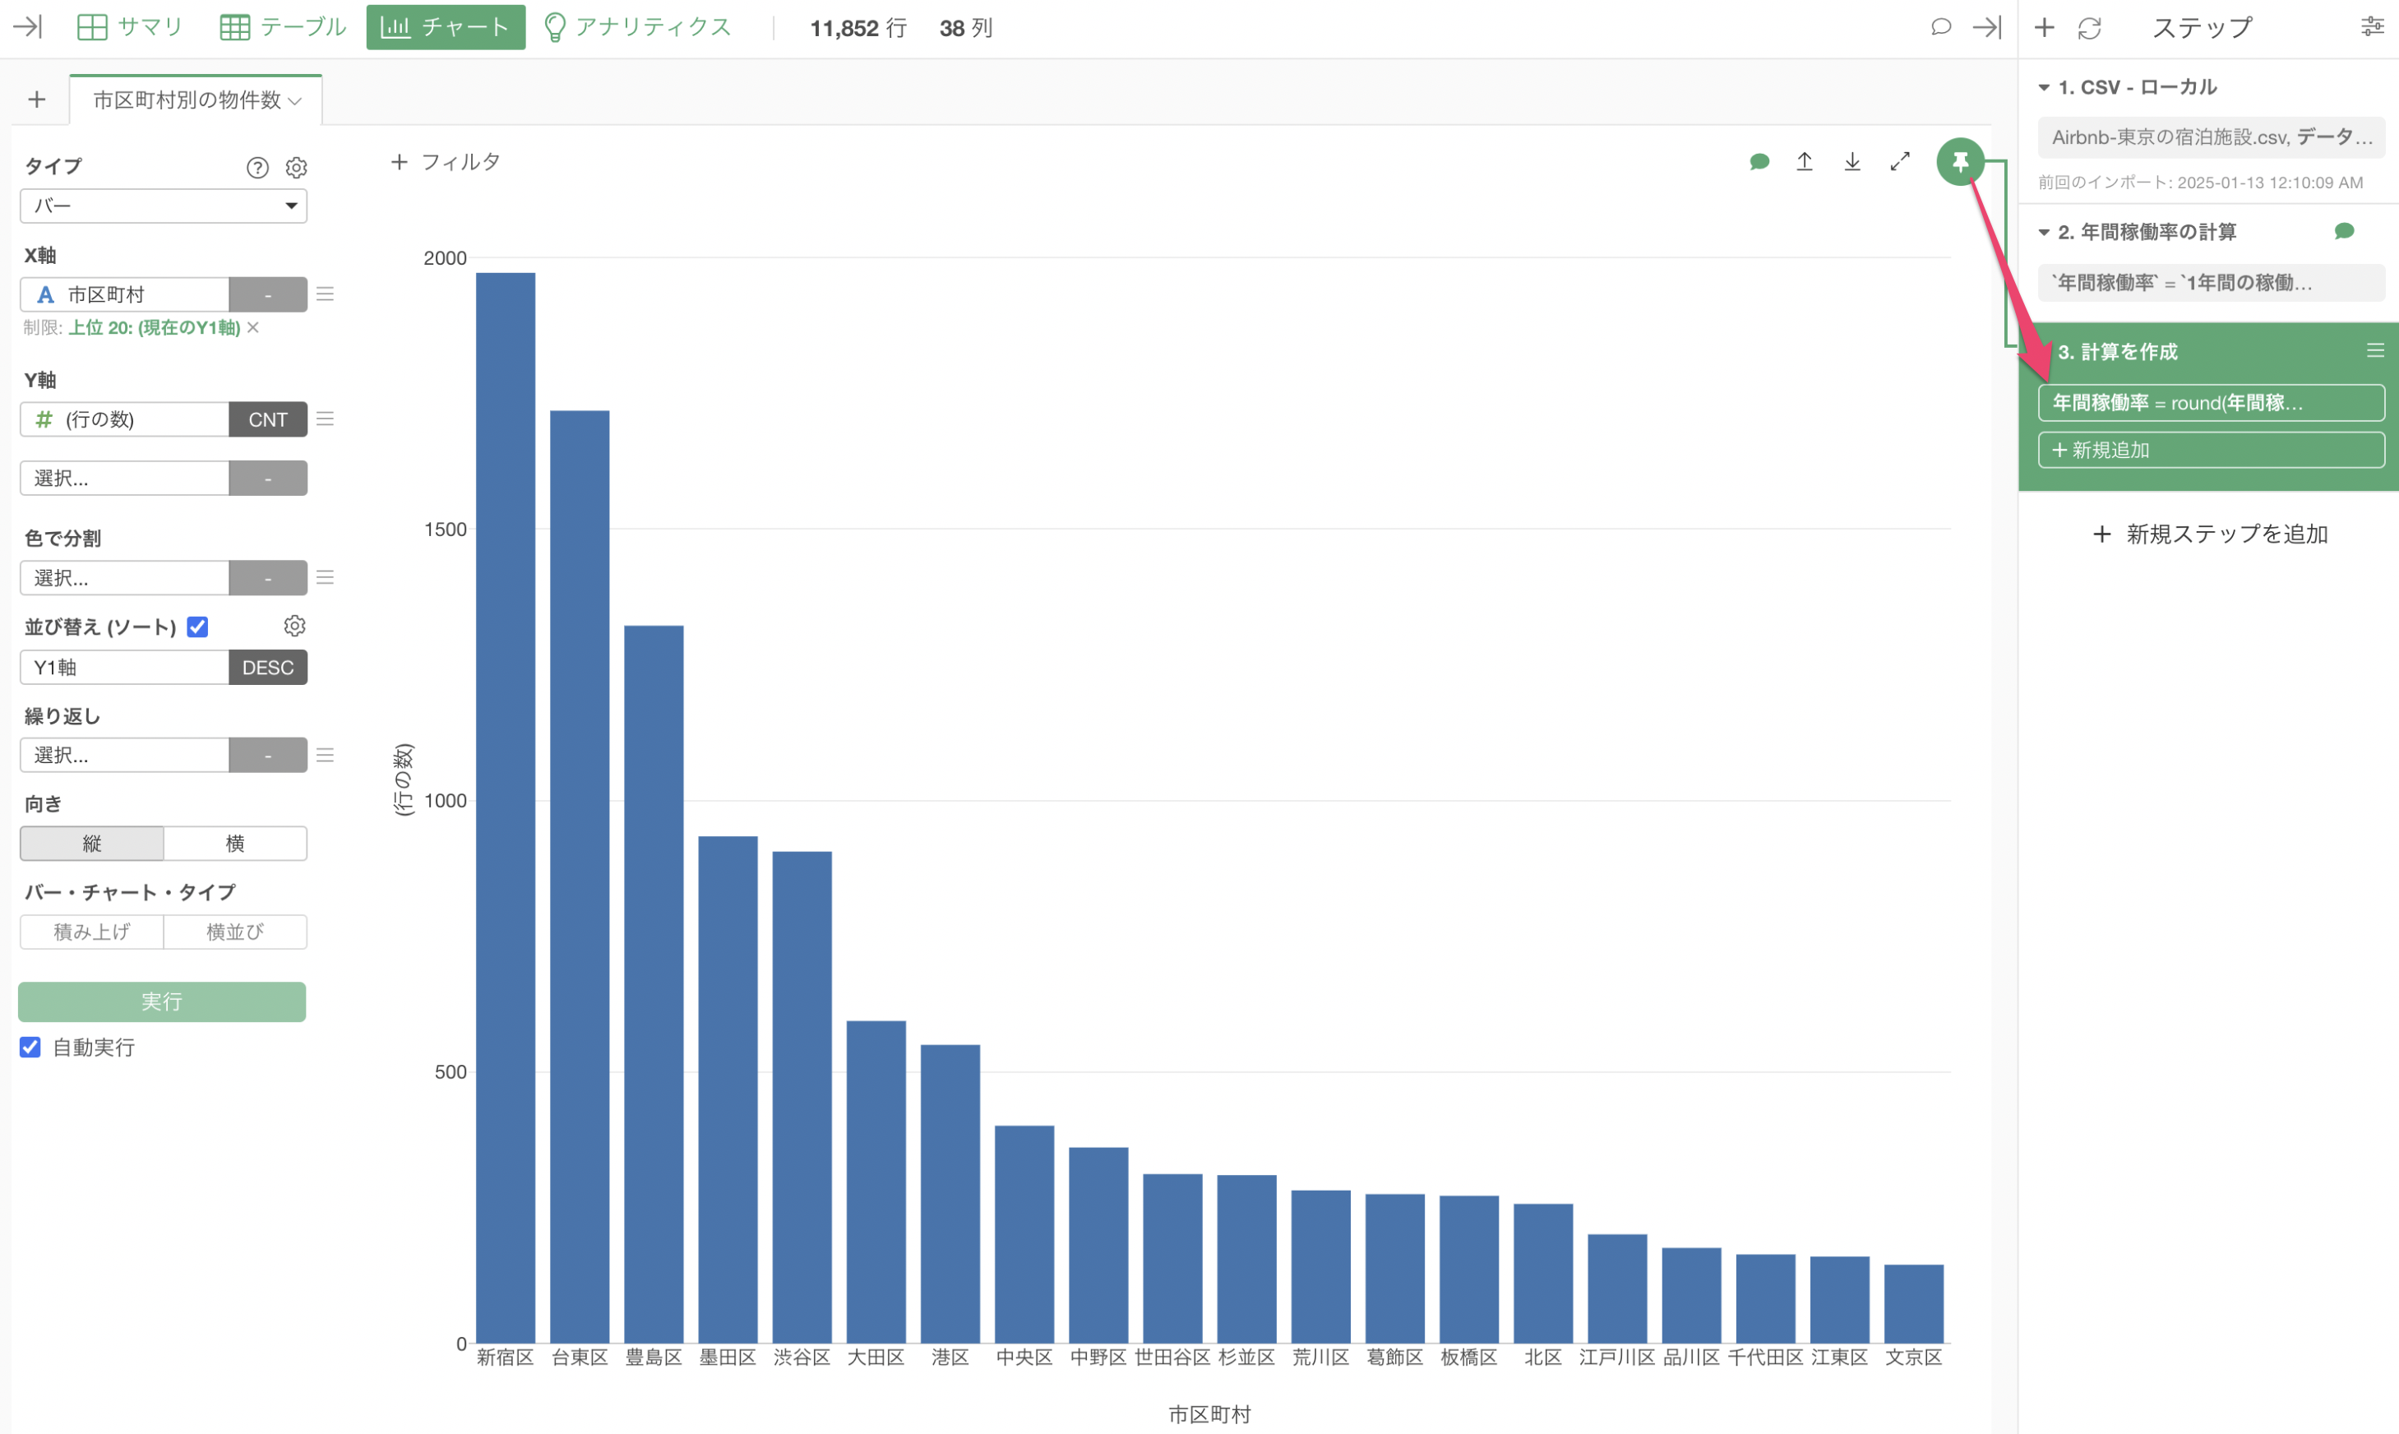The width and height of the screenshot is (2399, 1434).
Task: Add a フィルタ to the chart
Action: pyautogui.click(x=446, y=162)
